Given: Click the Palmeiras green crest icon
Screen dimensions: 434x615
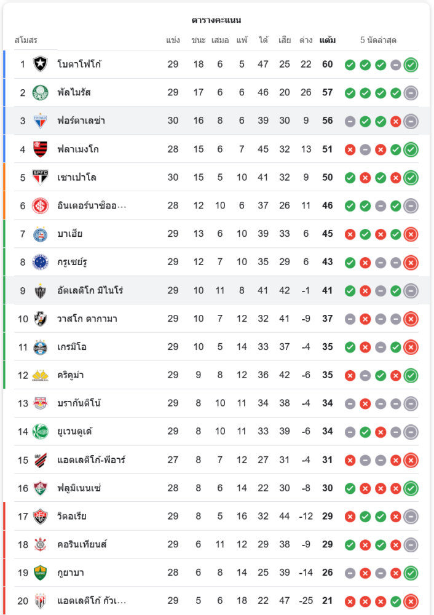Looking at the screenshot, I should tap(41, 92).
